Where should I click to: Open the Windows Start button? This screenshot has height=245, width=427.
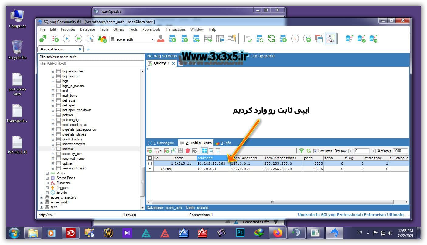tap(14, 233)
